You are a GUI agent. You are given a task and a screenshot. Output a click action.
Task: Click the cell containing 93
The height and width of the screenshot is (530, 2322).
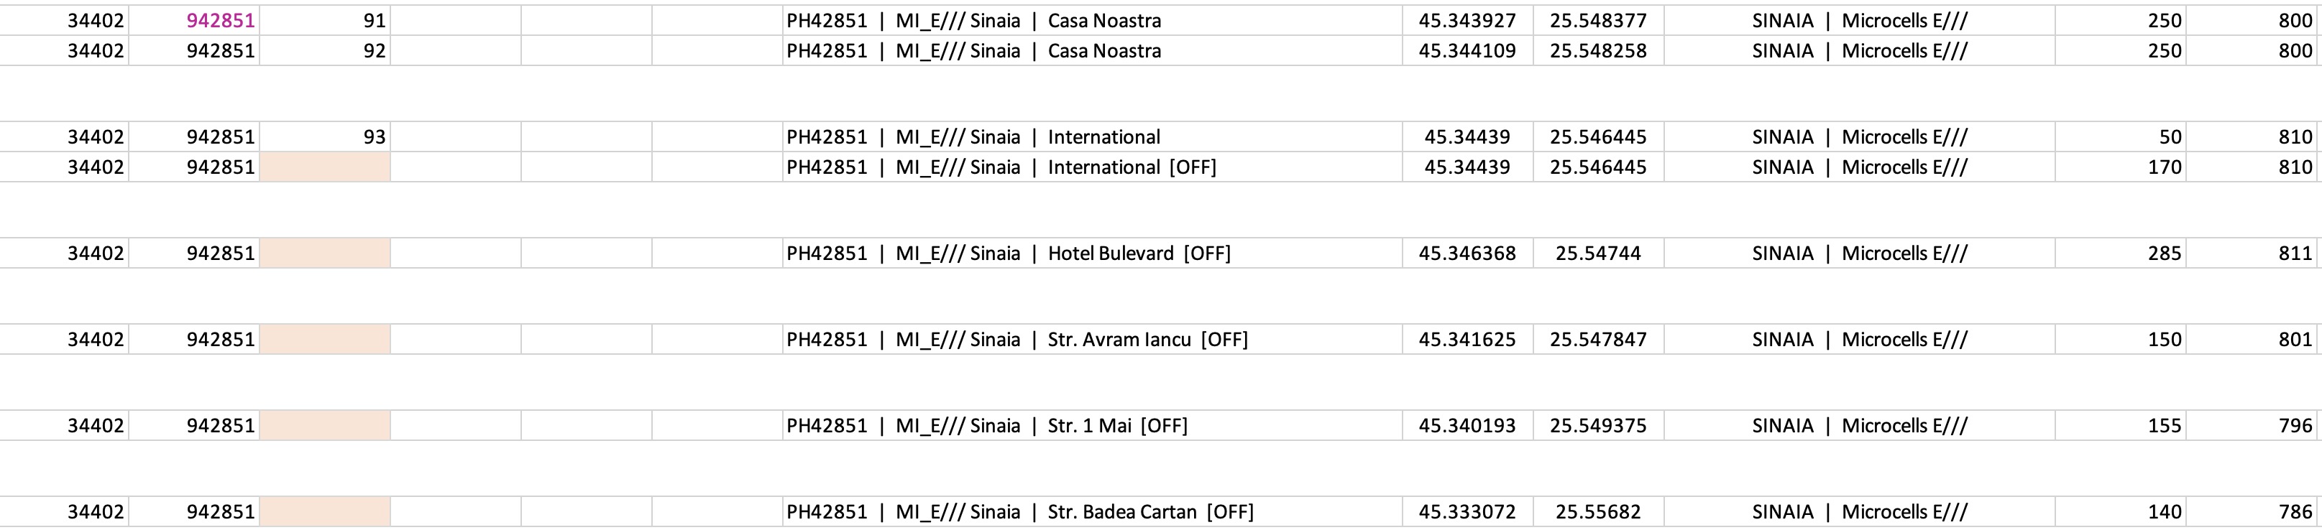(326, 136)
